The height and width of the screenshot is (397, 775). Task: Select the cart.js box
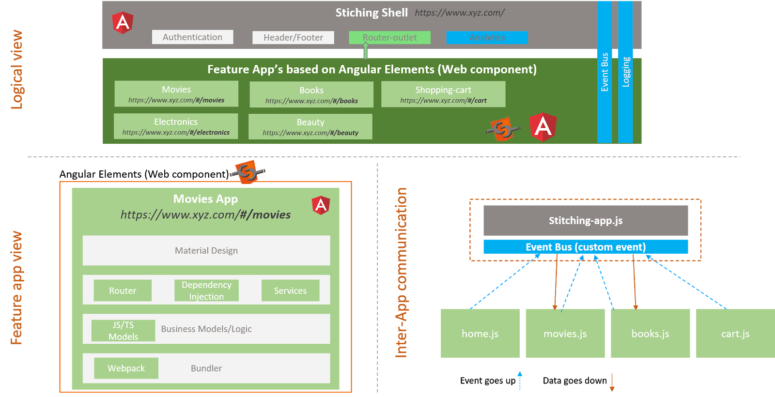735,334
